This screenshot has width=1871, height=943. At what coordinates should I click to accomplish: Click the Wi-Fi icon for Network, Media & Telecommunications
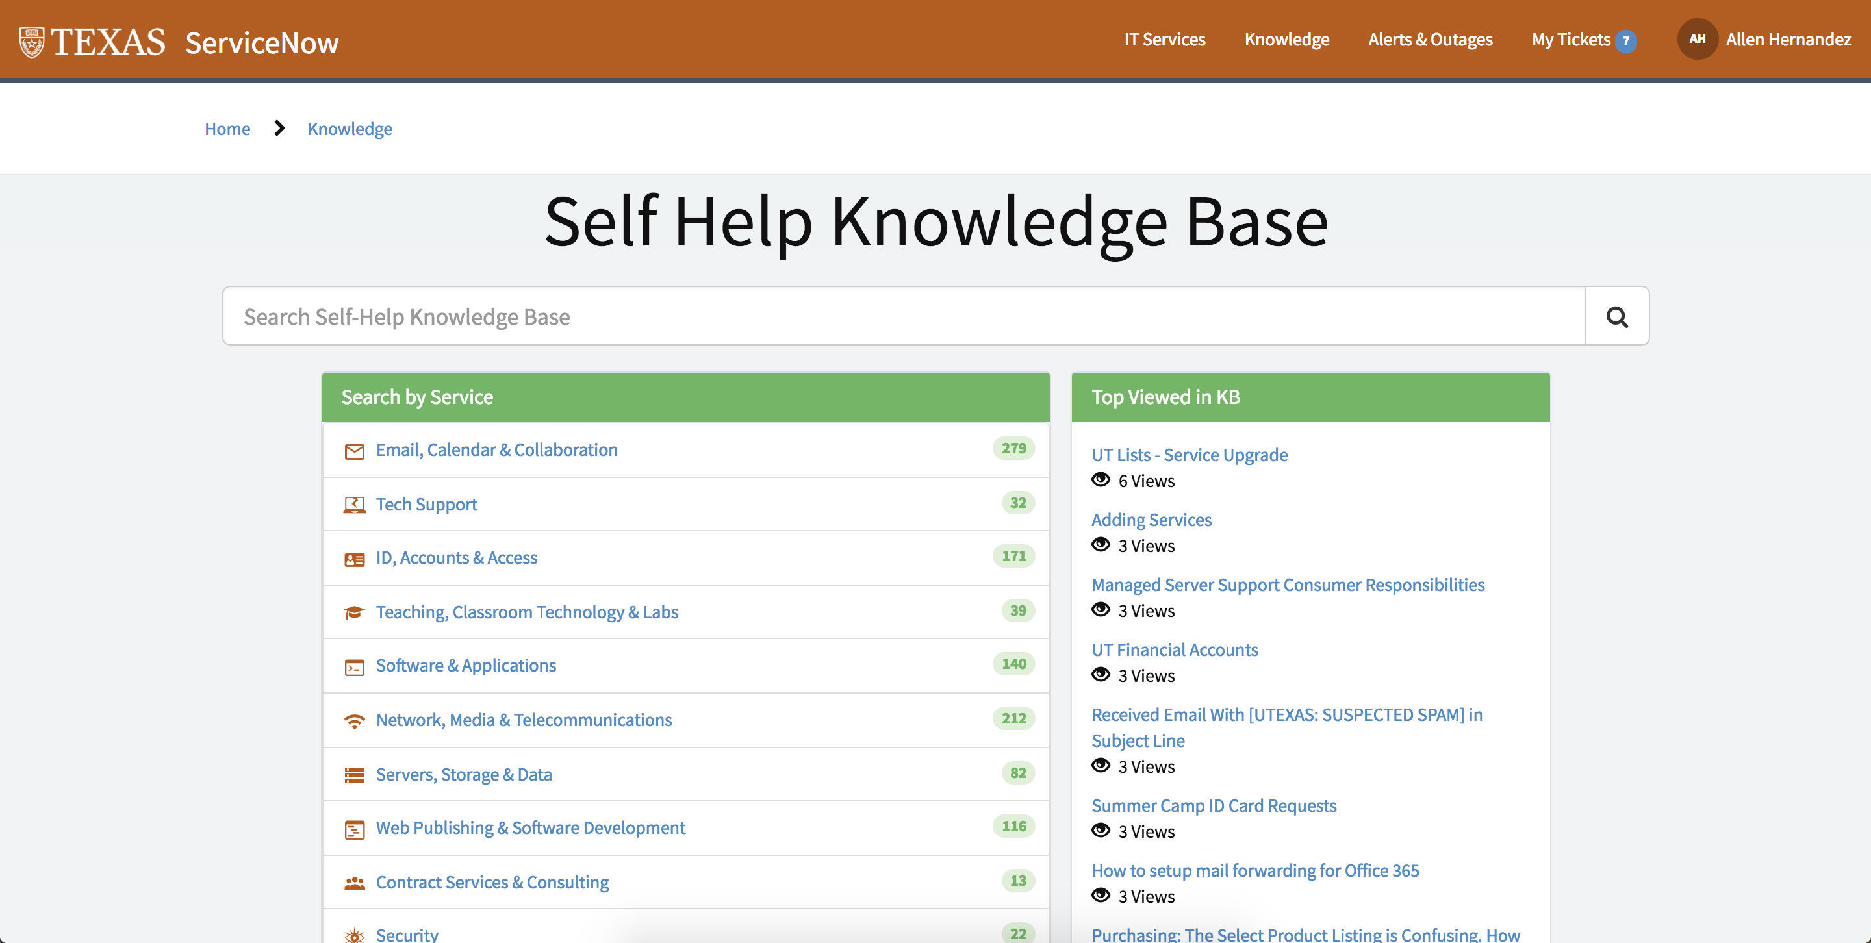[355, 721]
